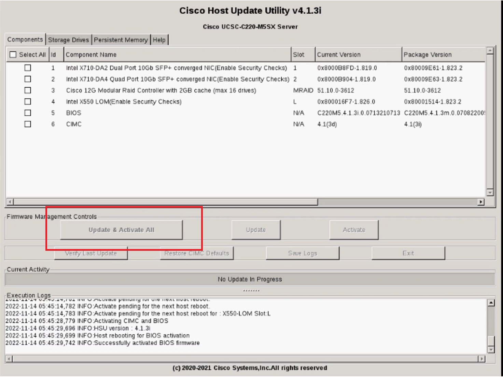
Task: Select the Intel X710-DA2 Dual Port component name
Action: [177, 68]
